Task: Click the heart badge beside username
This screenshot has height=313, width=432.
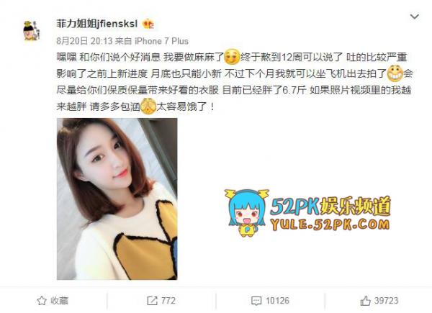Action: tap(148, 24)
